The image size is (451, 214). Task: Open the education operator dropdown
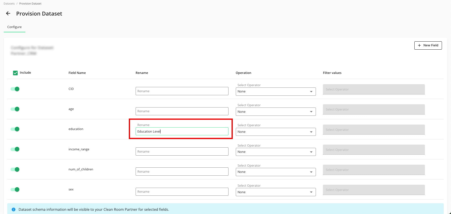coord(275,132)
